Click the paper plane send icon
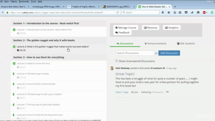This screenshot has height=121, width=215. pyautogui.click(x=192, y=12)
